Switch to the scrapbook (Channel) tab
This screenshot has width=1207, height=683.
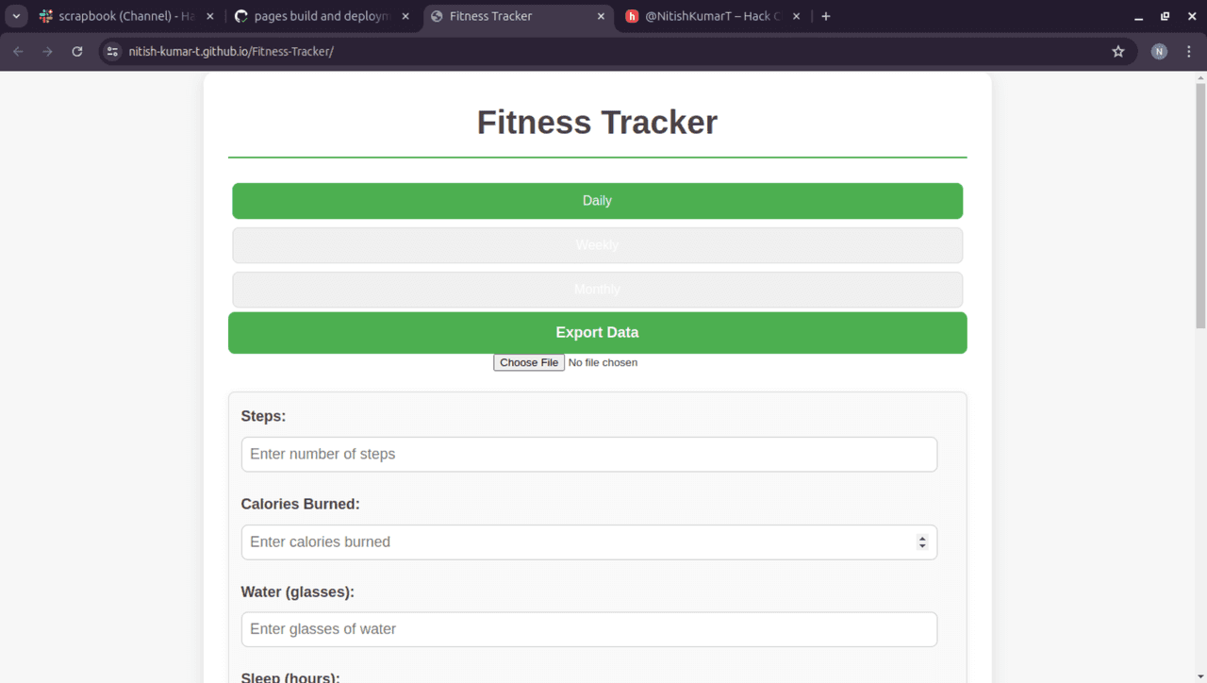pos(126,16)
